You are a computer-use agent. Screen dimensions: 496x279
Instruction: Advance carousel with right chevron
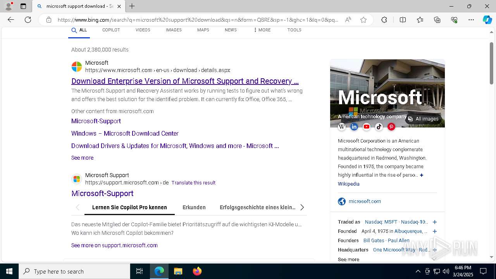point(302,207)
